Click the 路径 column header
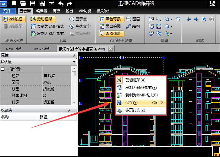220x157 pixels. click(x=57, y=117)
